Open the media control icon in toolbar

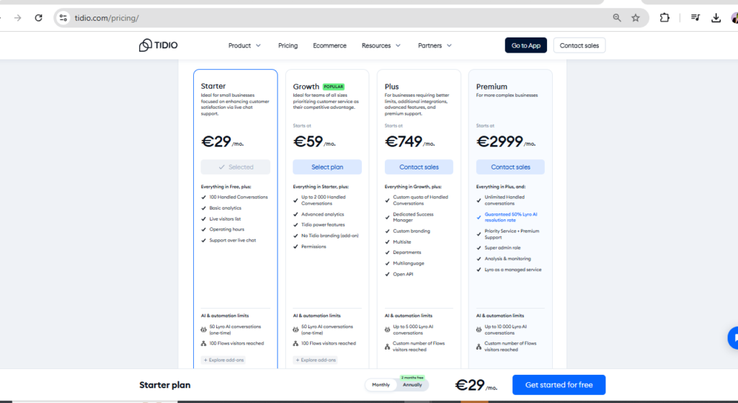click(695, 18)
